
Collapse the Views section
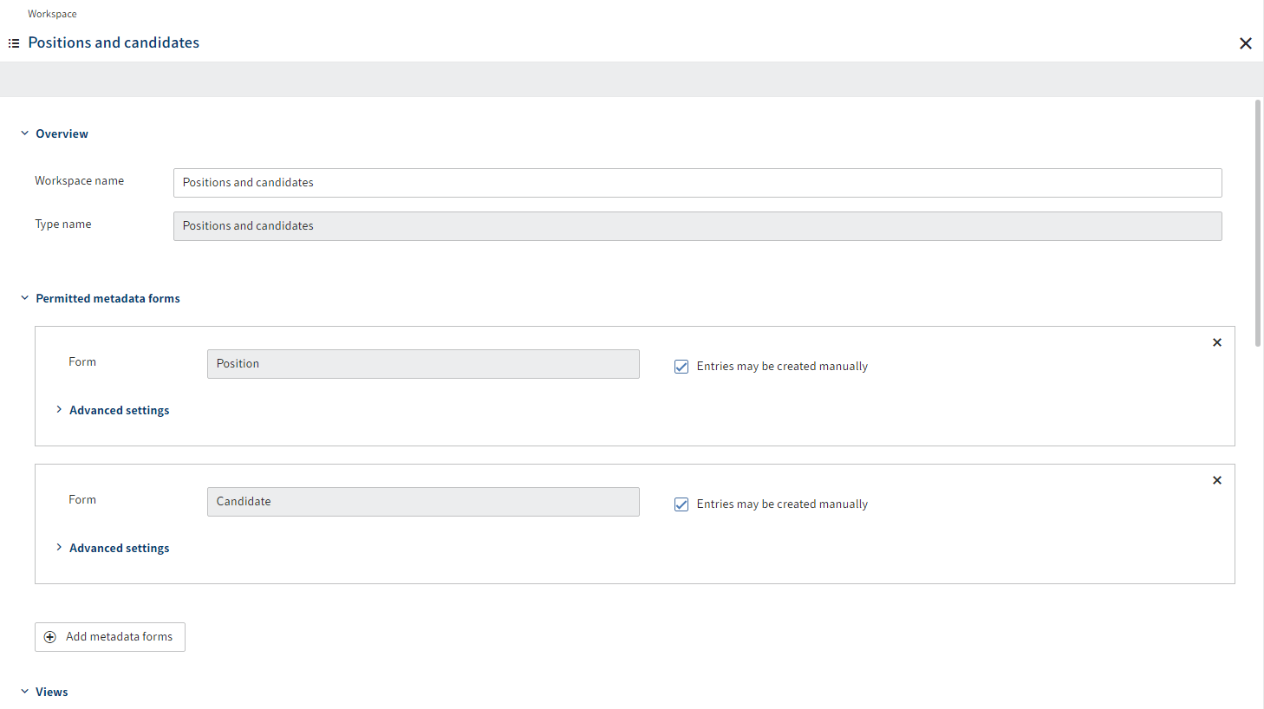coord(24,691)
